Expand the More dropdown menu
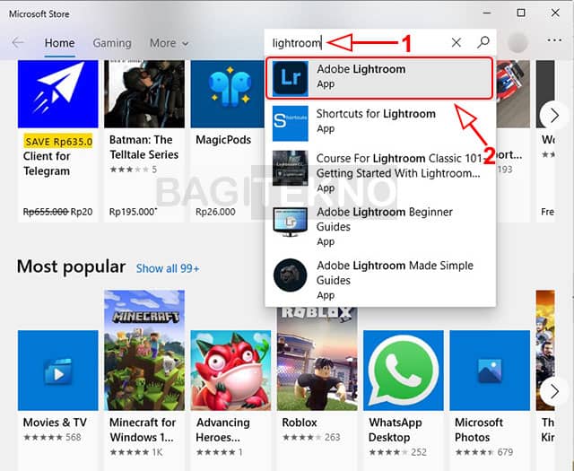The image size is (574, 471). pyautogui.click(x=169, y=43)
